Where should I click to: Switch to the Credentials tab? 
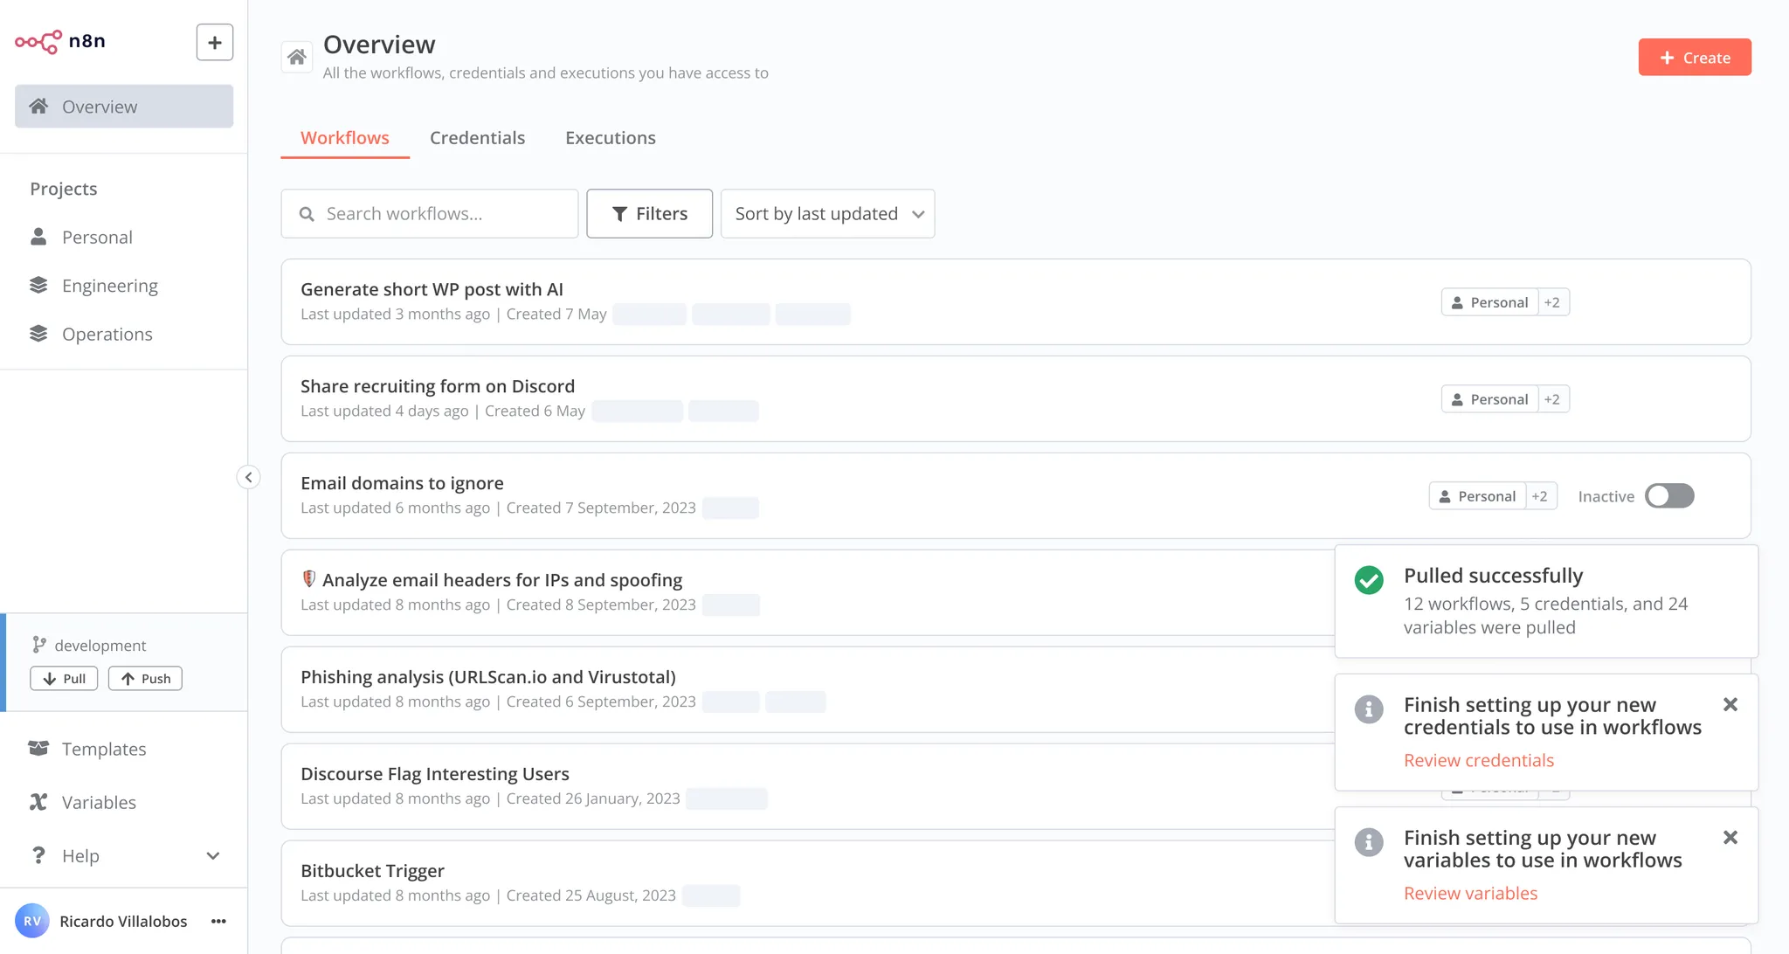tap(477, 137)
